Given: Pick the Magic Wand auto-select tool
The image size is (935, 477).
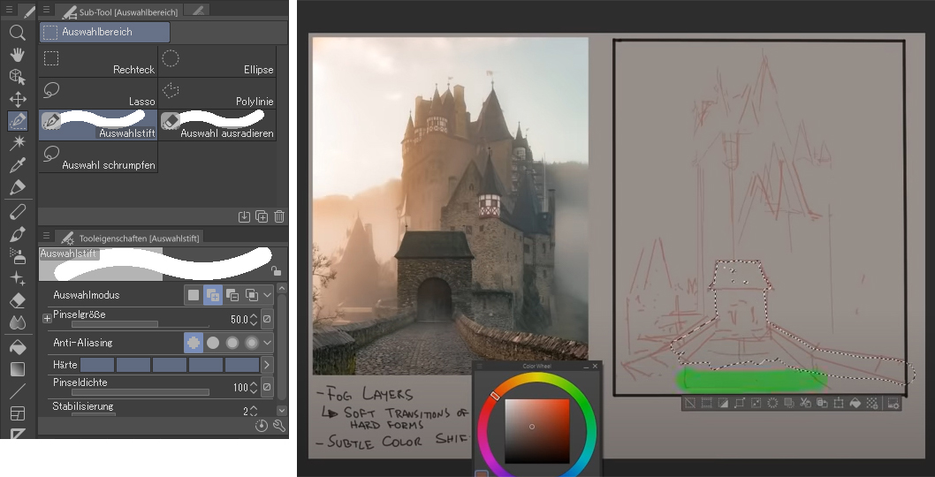Looking at the screenshot, I should point(17,142).
